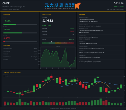Click the +11.6% upside value
Screen dimensions: 126x110
coord(49,25)
